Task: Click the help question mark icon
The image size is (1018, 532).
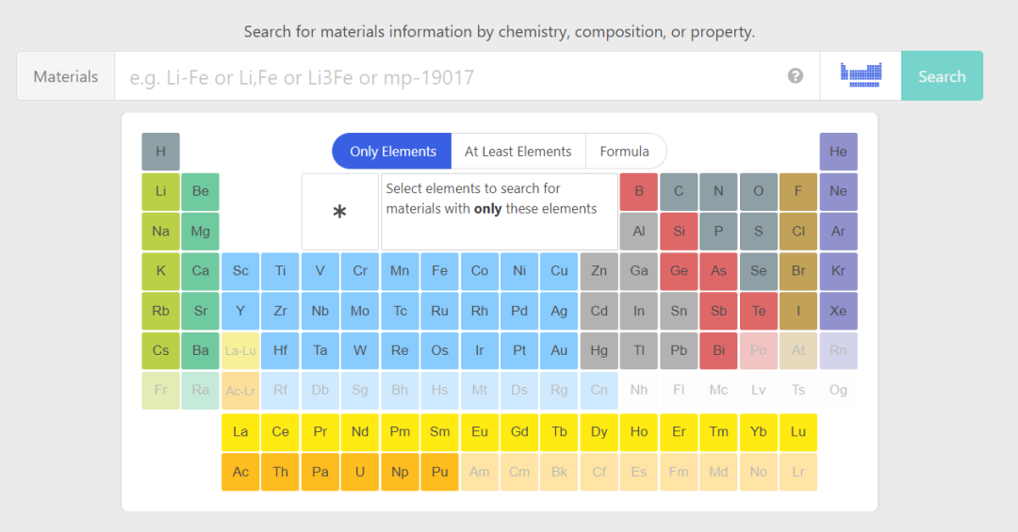Action: [796, 76]
